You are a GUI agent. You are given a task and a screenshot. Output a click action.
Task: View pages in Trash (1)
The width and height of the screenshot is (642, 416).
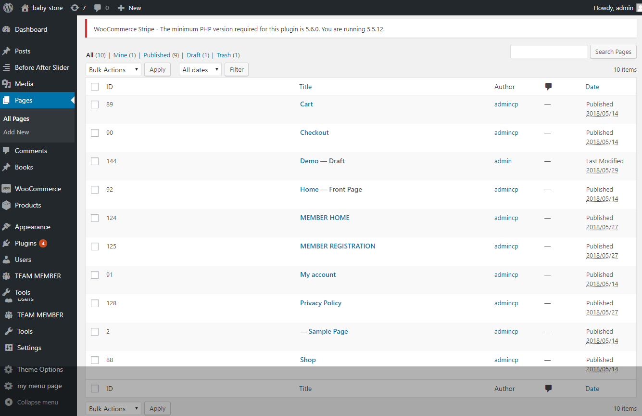pos(228,55)
